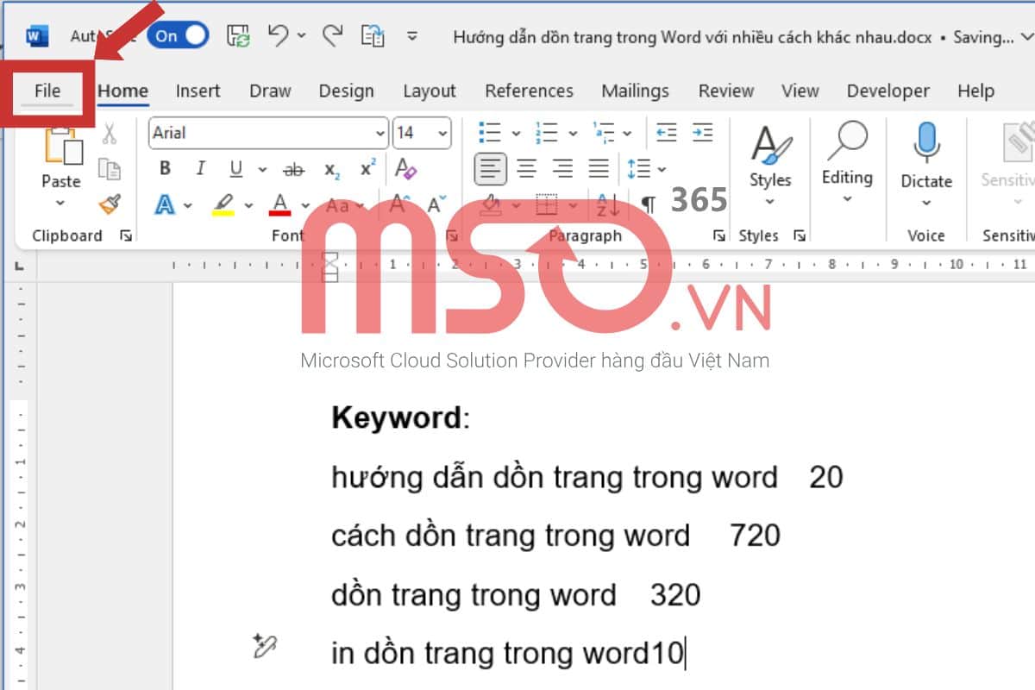The width and height of the screenshot is (1035, 690).
Task: Switch to the Draw tab
Action: click(268, 91)
